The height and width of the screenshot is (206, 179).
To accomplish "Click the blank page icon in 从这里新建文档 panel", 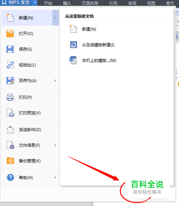I will point(73,29).
